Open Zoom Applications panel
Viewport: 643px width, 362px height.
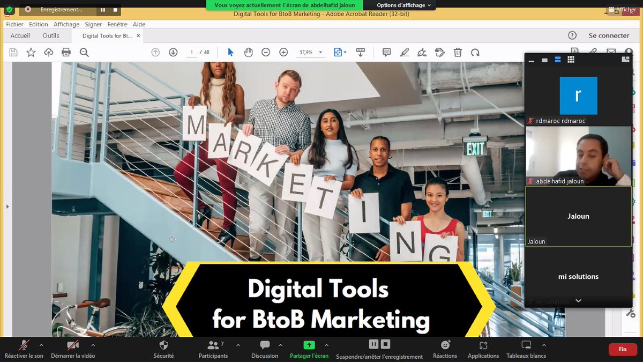tap(483, 348)
